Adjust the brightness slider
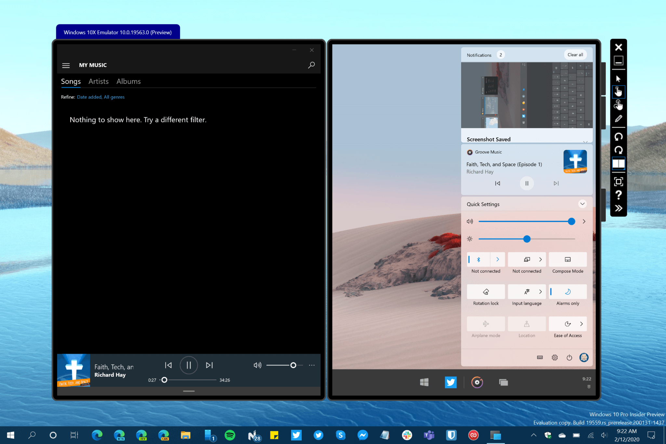 click(x=526, y=239)
